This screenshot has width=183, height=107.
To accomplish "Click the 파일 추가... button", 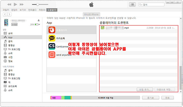I will pos(145,90).
